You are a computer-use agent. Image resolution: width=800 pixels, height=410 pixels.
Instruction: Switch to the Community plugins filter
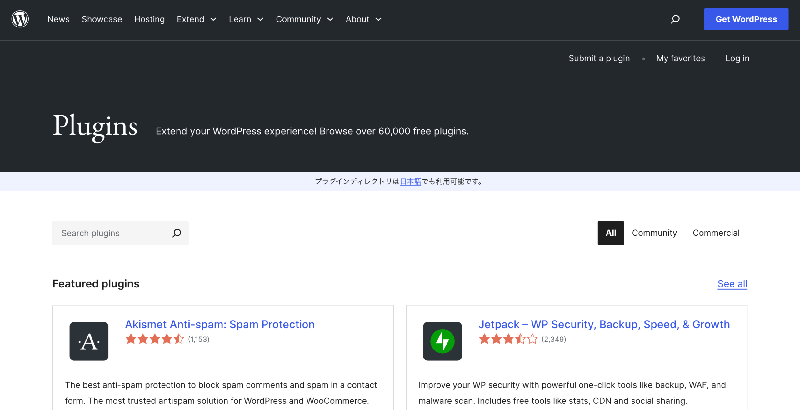point(654,233)
